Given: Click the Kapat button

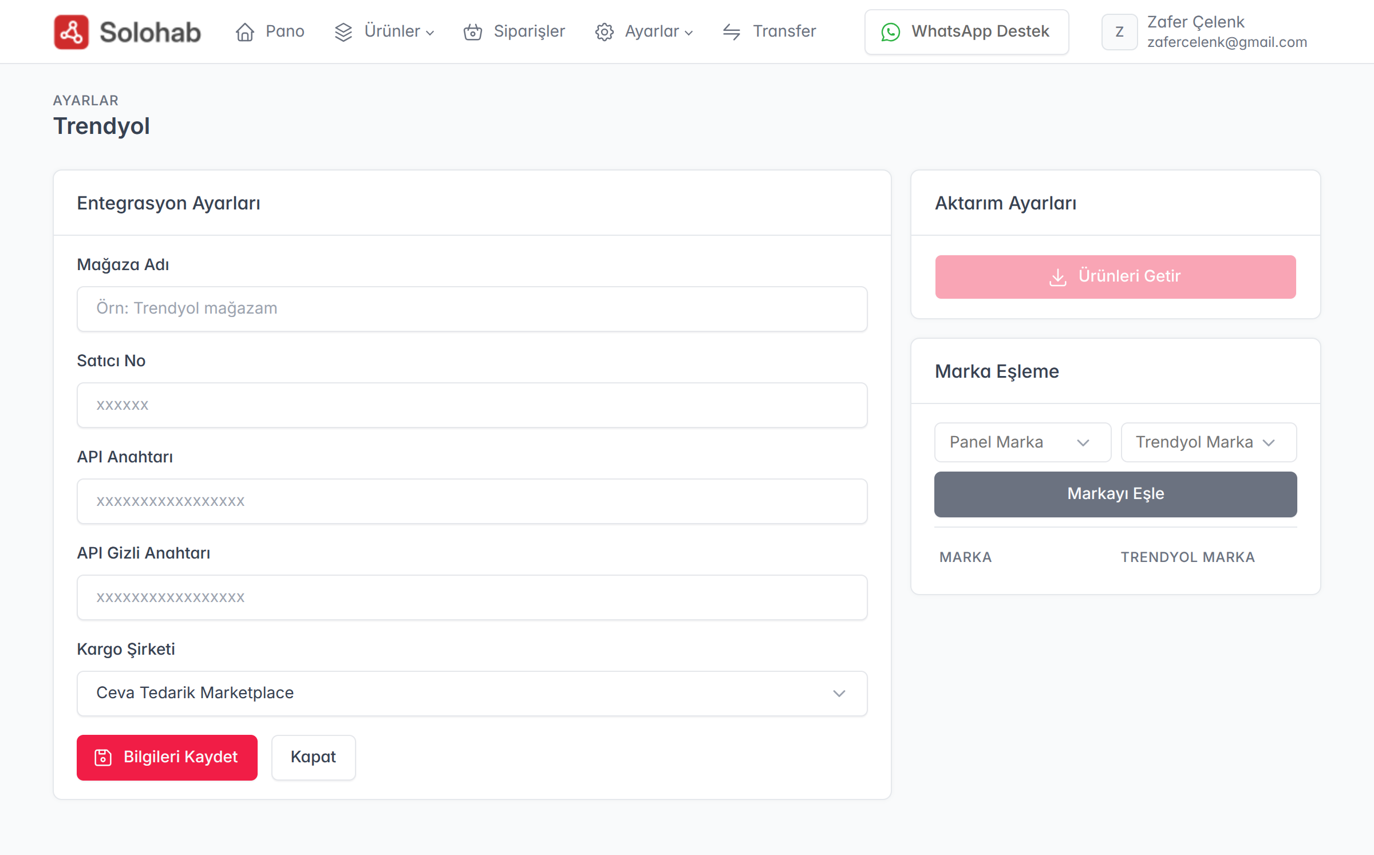Looking at the screenshot, I should pyautogui.click(x=313, y=757).
